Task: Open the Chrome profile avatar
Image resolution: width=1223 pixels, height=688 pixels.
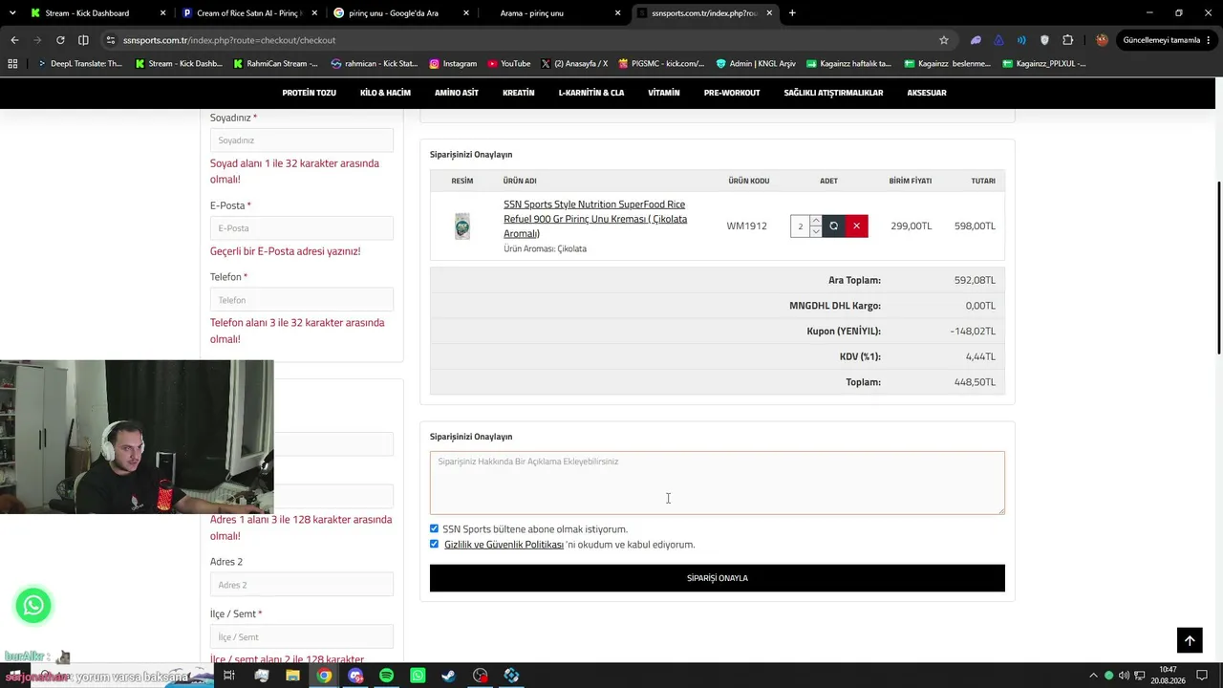Action: tap(1102, 40)
